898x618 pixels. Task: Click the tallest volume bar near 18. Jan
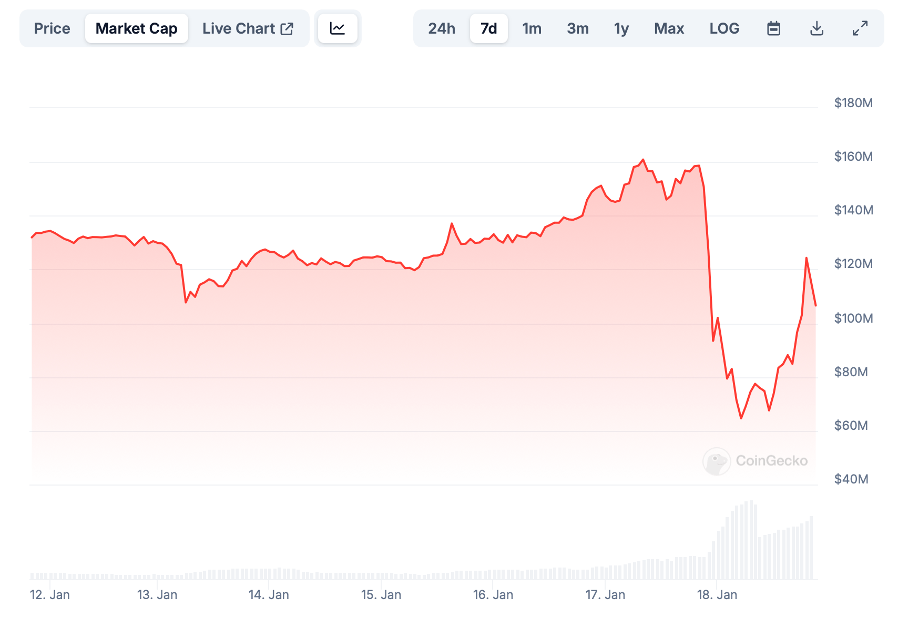click(751, 540)
